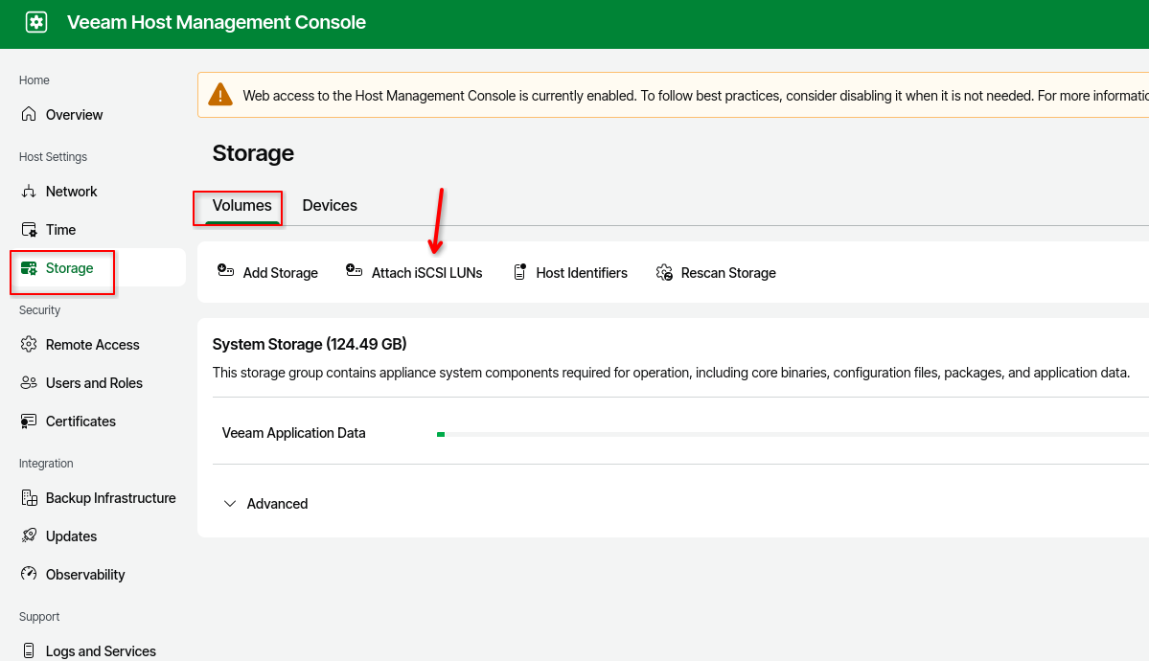
Task: Click the Network icon in sidebar
Action: click(x=29, y=192)
